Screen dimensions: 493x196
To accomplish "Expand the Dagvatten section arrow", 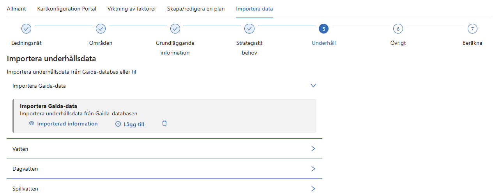I will (313, 169).
